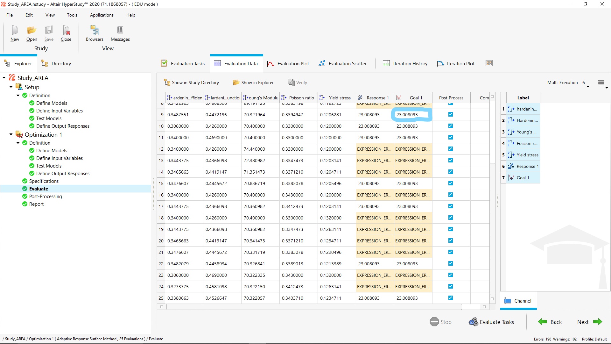Toggle Post Process checkbox in row 12
Screen dimensions: 611x344
tap(451, 149)
